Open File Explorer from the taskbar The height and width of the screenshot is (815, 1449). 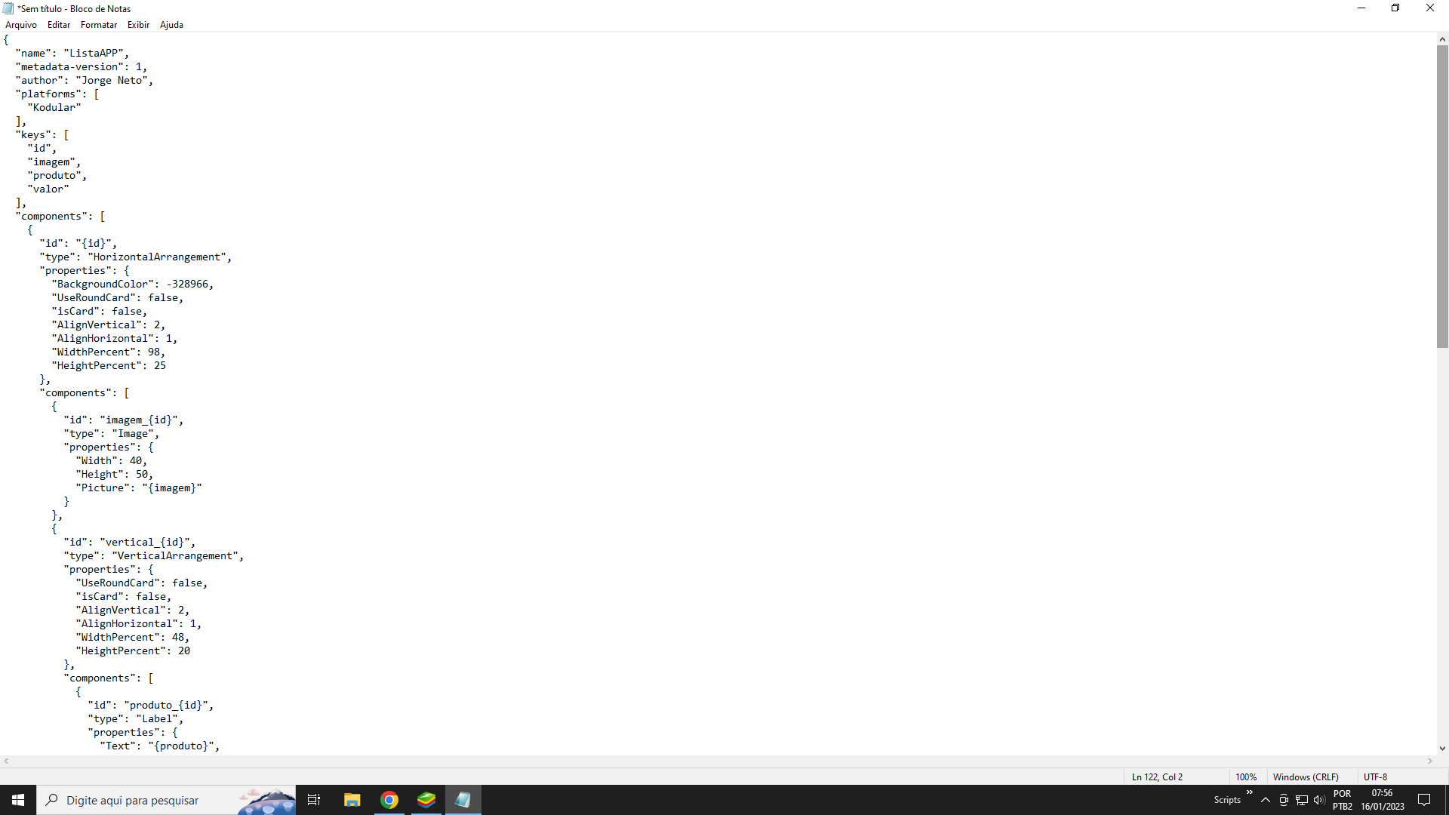(x=352, y=800)
